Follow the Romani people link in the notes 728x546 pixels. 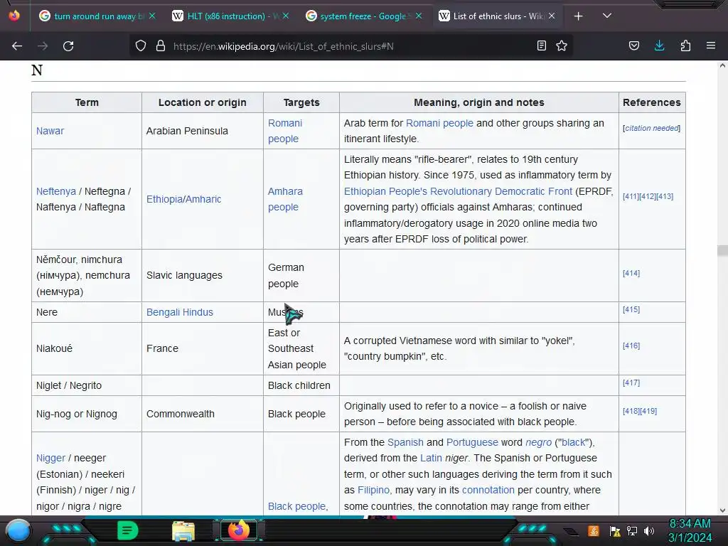click(439, 123)
